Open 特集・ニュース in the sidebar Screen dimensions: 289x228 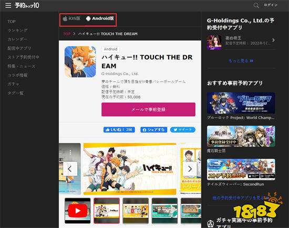pos(22,66)
